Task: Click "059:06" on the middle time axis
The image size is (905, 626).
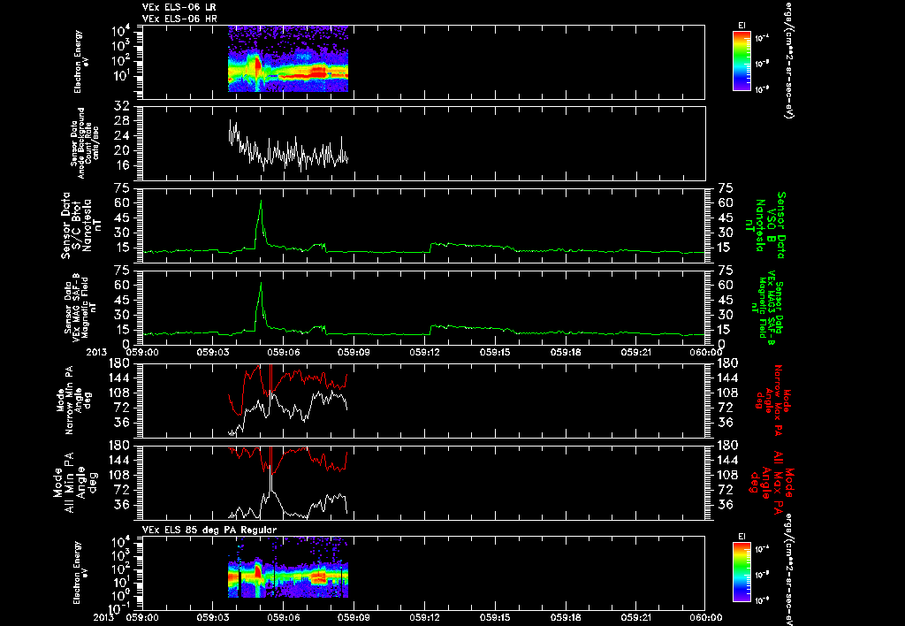Action: [x=284, y=352]
